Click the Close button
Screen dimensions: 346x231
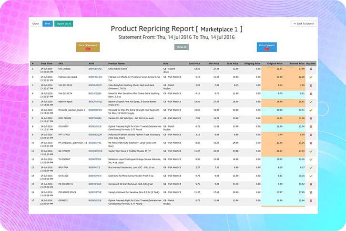(x=36, y=24)
